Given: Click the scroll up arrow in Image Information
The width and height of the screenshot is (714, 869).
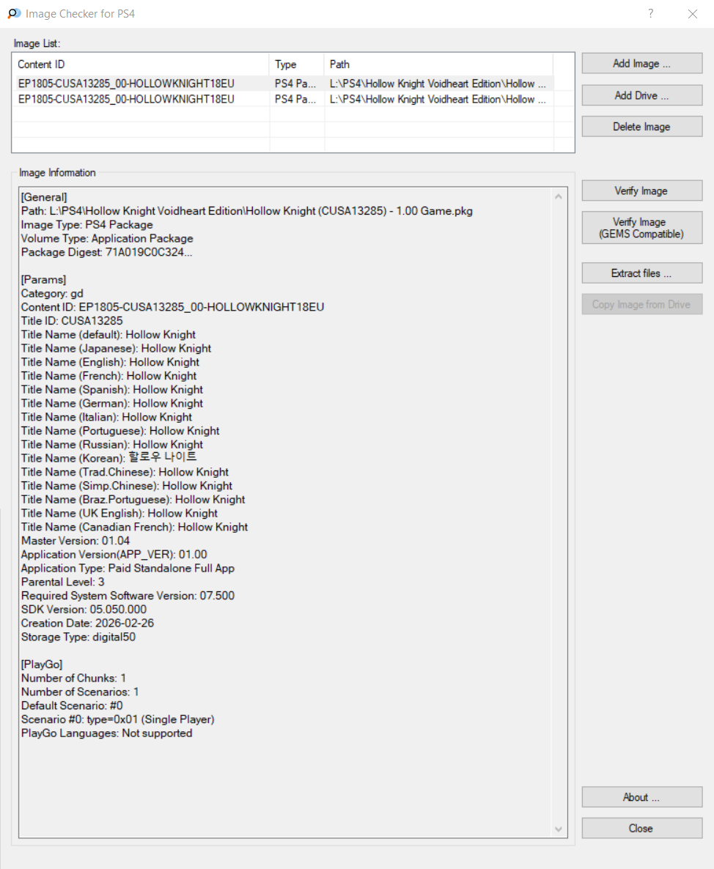Looking at the screenshot, I should click(559, 197).
